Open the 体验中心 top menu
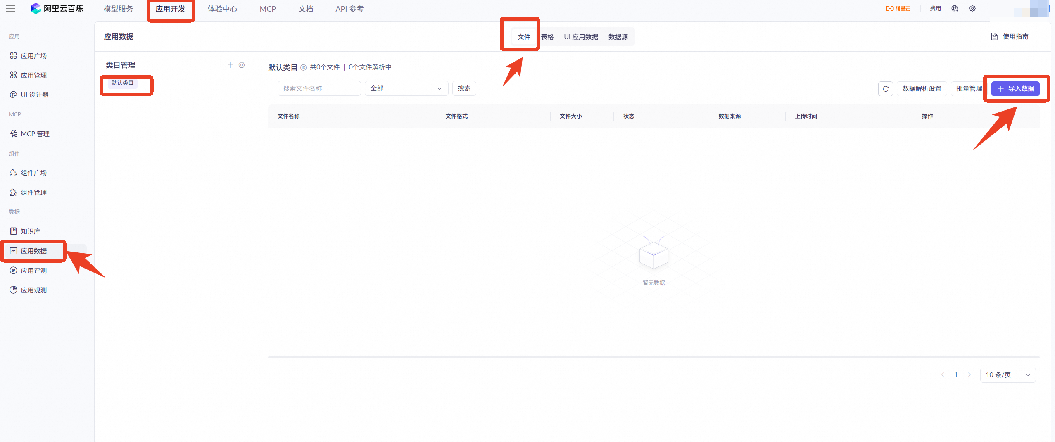 coord(223,9)
